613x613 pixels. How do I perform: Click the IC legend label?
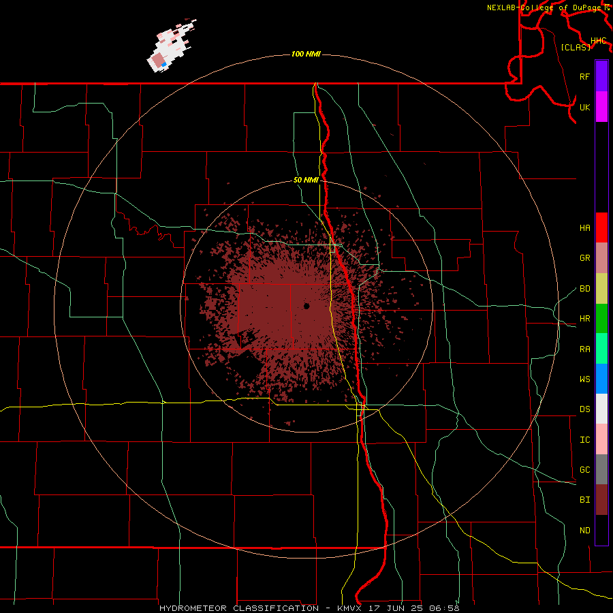pyautogui.click(x=584, y=440)
